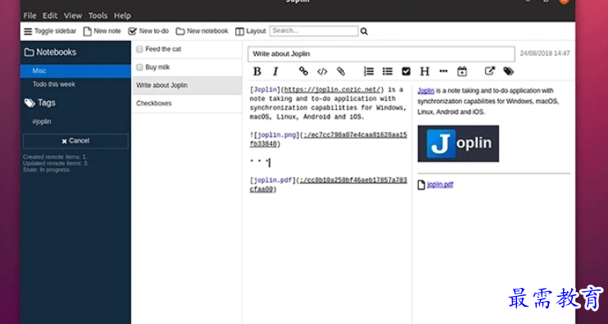The height and width of the screenshot is (324, 608).
Task: Open the Edit menu
Action: 50,16
